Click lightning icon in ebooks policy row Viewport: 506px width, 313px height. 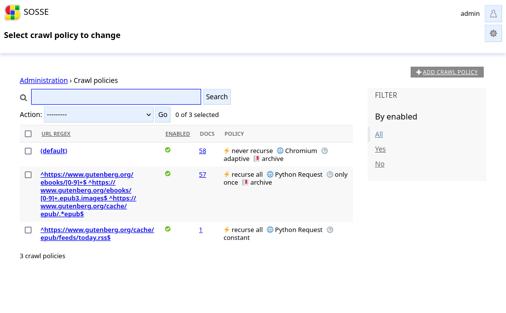tap(226, 174)
